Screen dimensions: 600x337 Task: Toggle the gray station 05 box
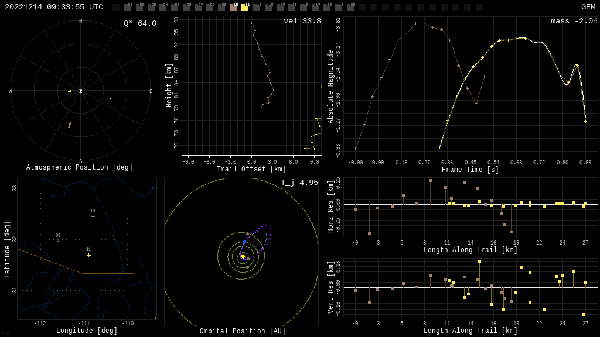pyautogui.click(x=175, y=8)
